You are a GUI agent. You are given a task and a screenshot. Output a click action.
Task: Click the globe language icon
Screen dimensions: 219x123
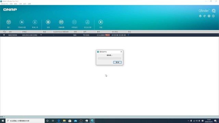coord(209,16)
